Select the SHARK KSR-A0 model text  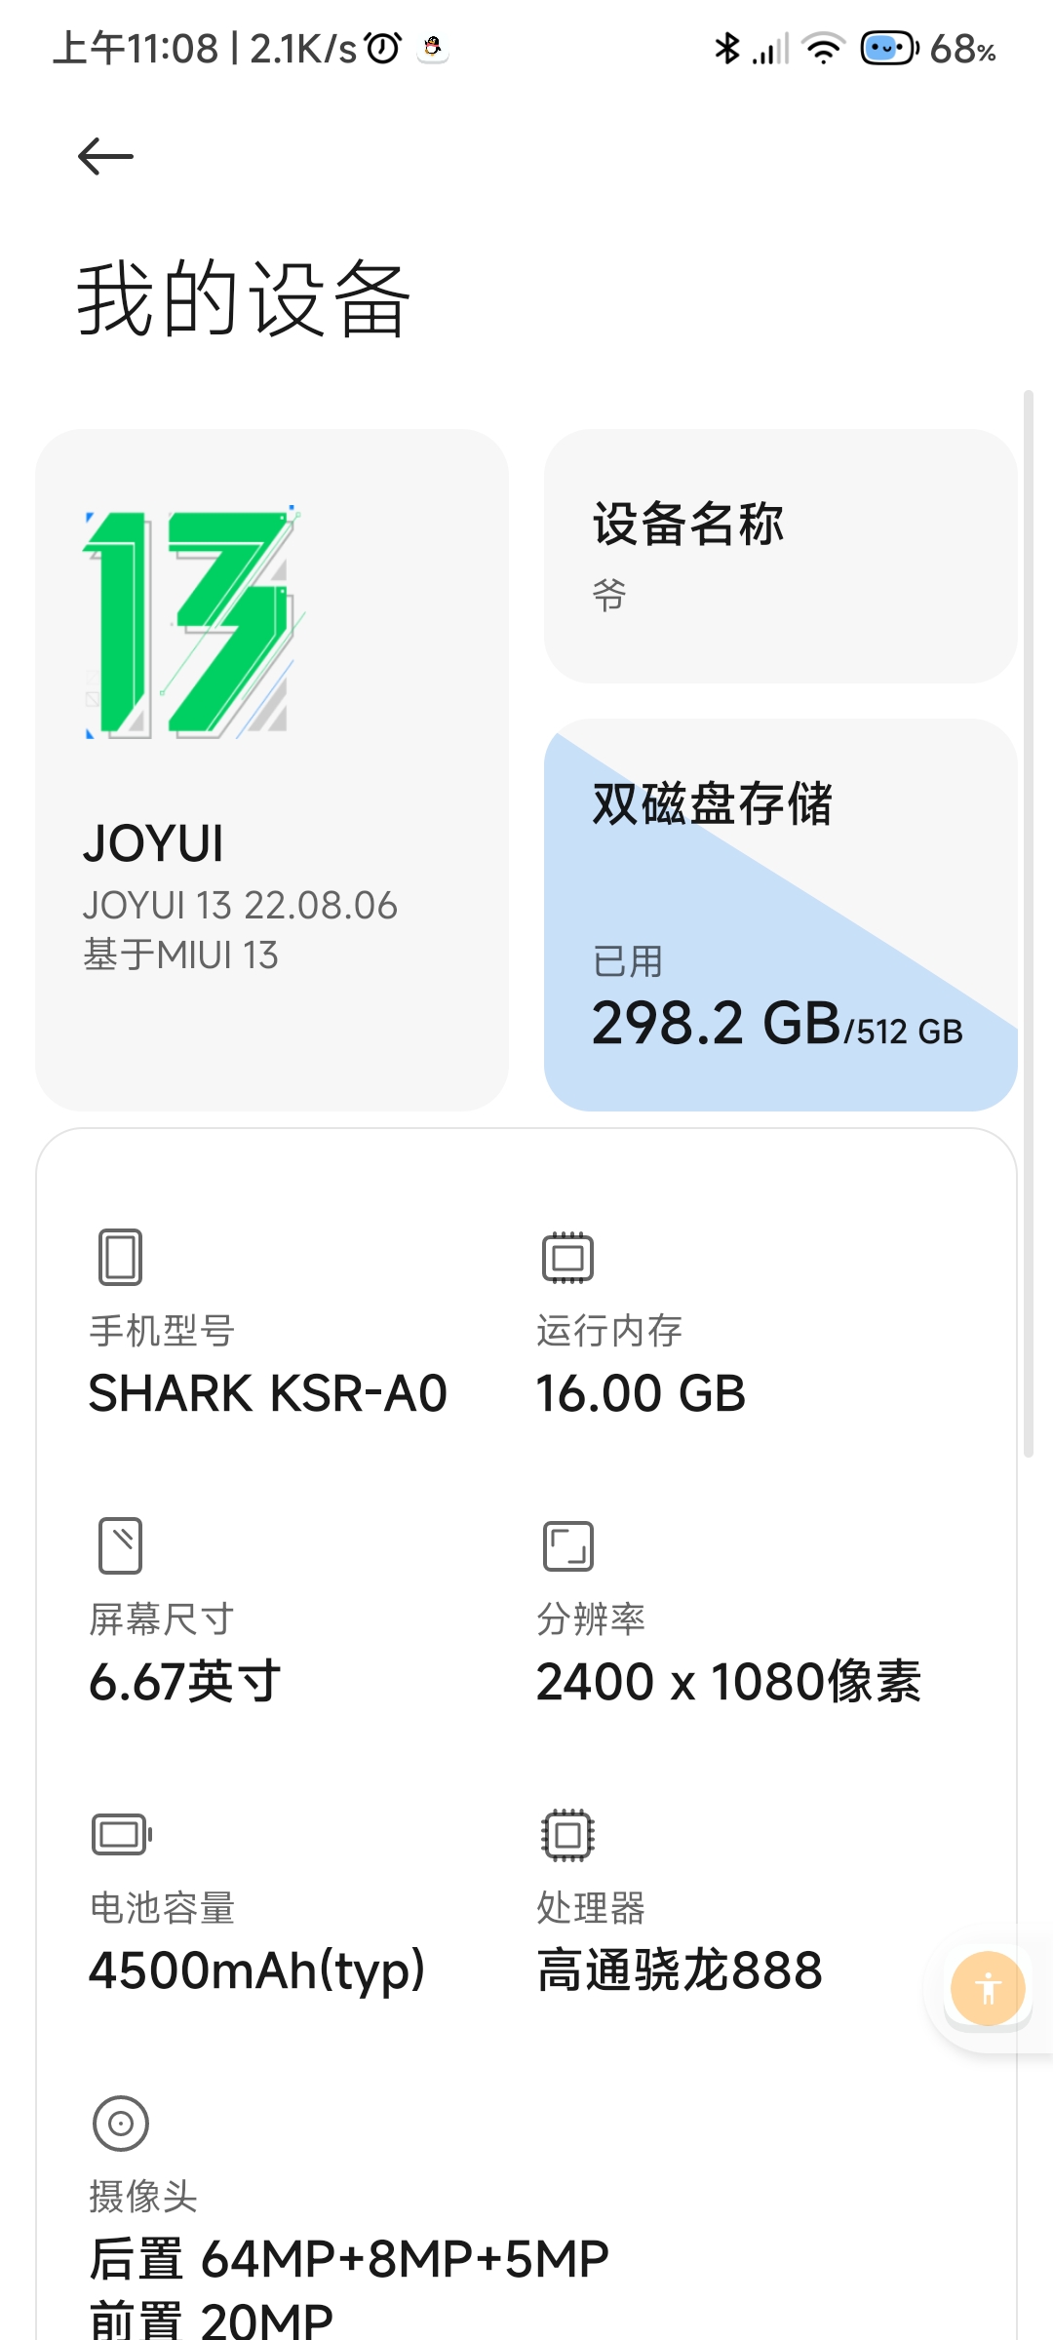268,1392
